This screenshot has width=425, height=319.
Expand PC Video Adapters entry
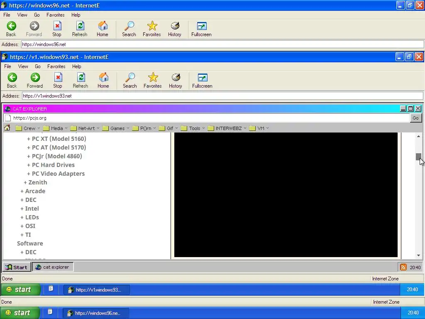pyautogui.click(x=56, y=174)
